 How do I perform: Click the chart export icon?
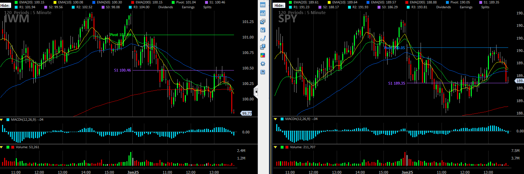(263, 47)
